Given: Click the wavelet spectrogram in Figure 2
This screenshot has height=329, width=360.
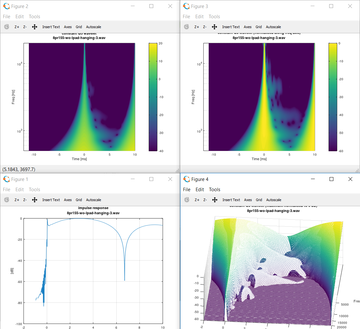Looking at the screenshot, I should pyautogui.click(x=79, y=97).
